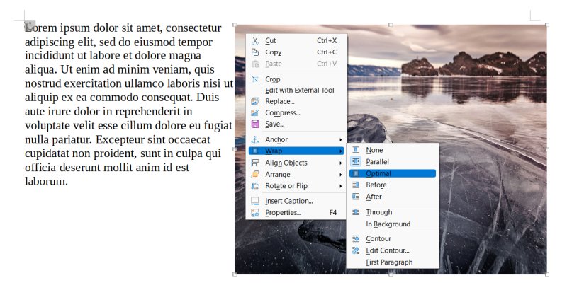Open Rotate or Flip entry
The image size is (567, 290).
296,186
